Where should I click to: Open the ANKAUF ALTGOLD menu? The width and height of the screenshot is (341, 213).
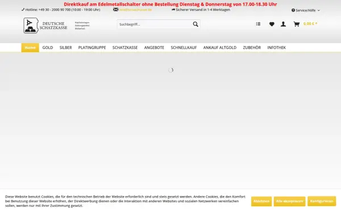[x=220, y=48]
